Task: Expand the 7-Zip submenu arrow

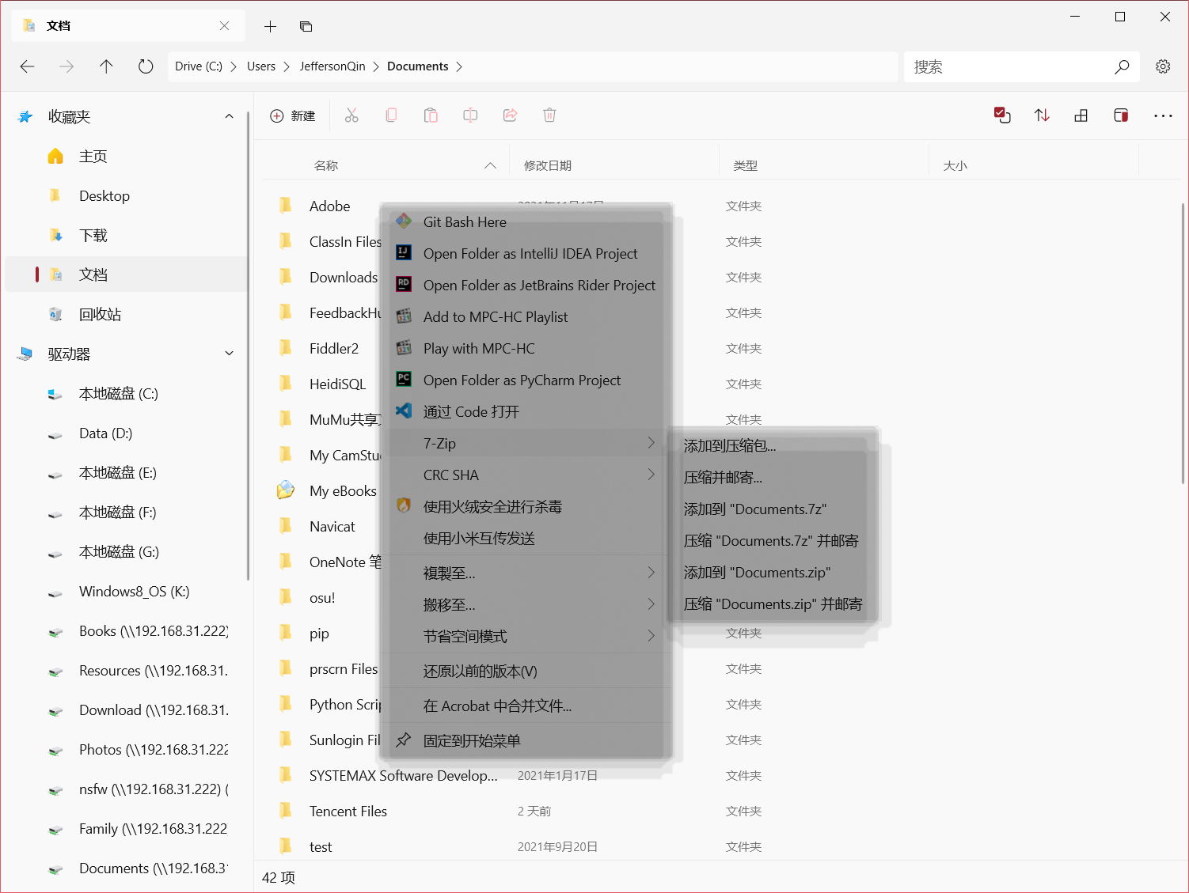Action: coord(651,443)
